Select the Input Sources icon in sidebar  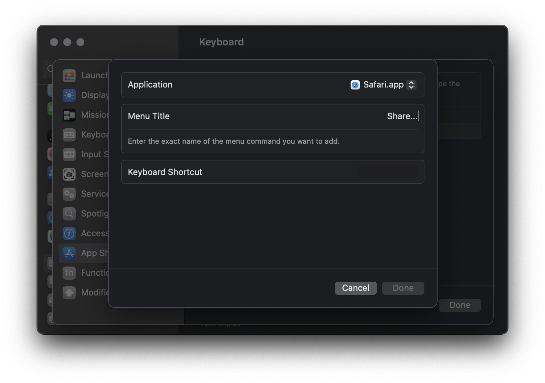click(x=69, y=155)
